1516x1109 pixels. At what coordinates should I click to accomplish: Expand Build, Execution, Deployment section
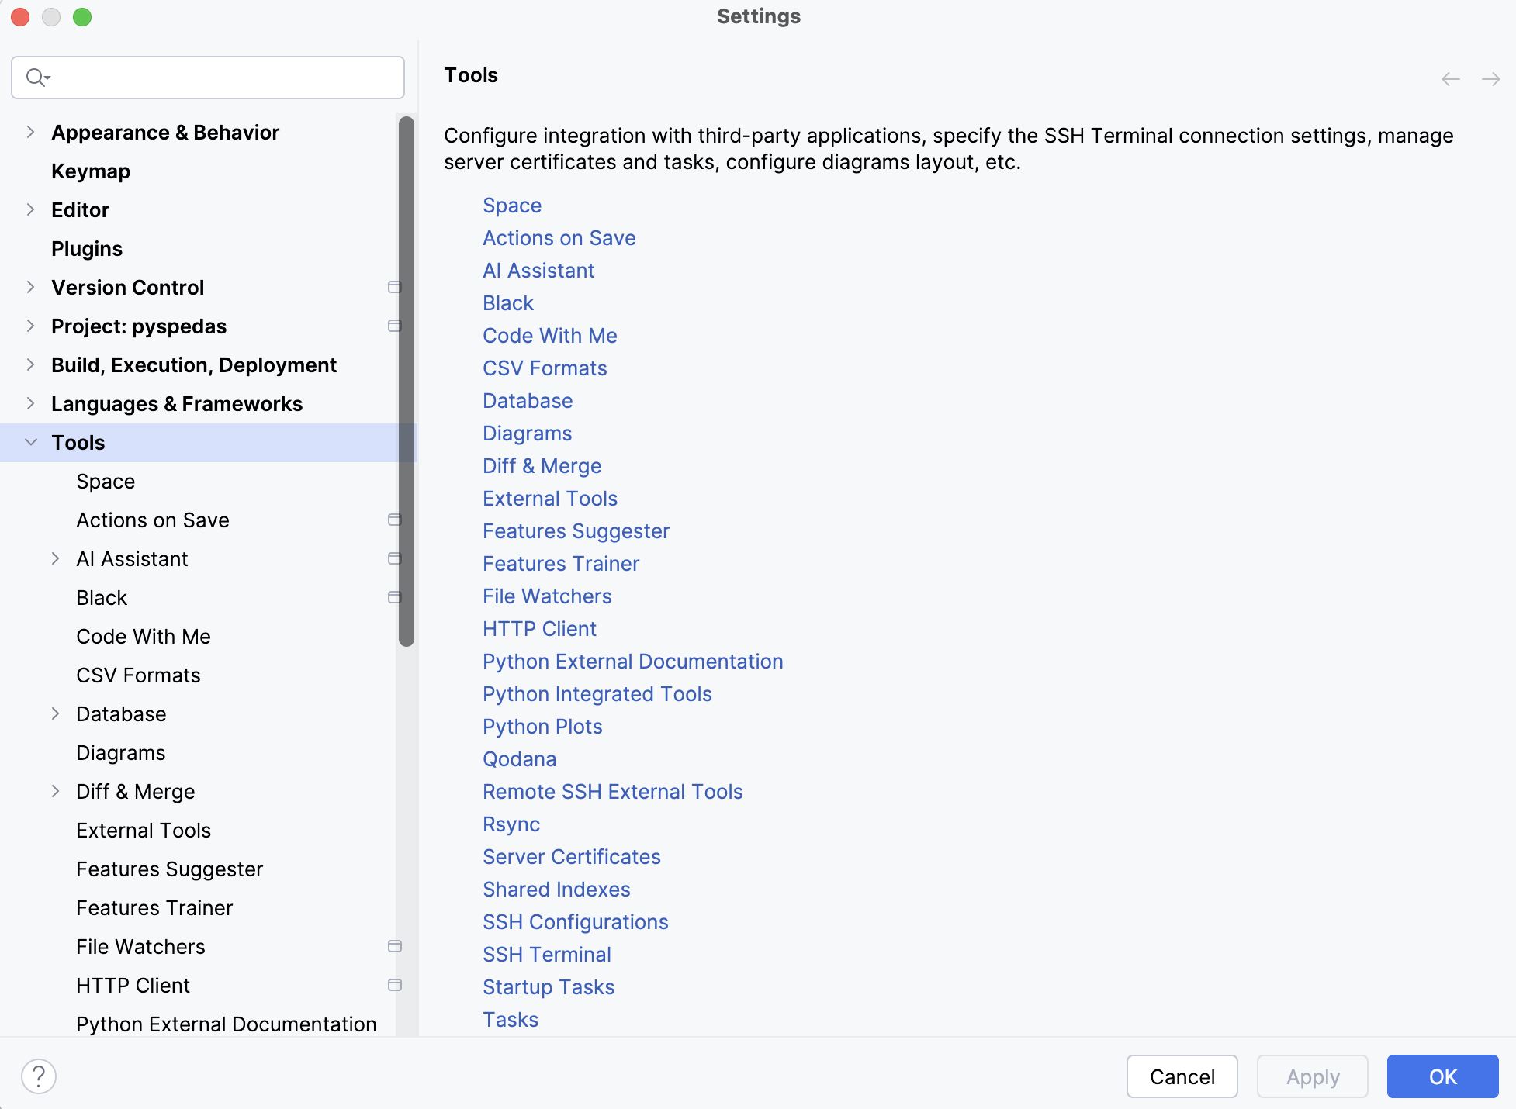pos(30,364)
